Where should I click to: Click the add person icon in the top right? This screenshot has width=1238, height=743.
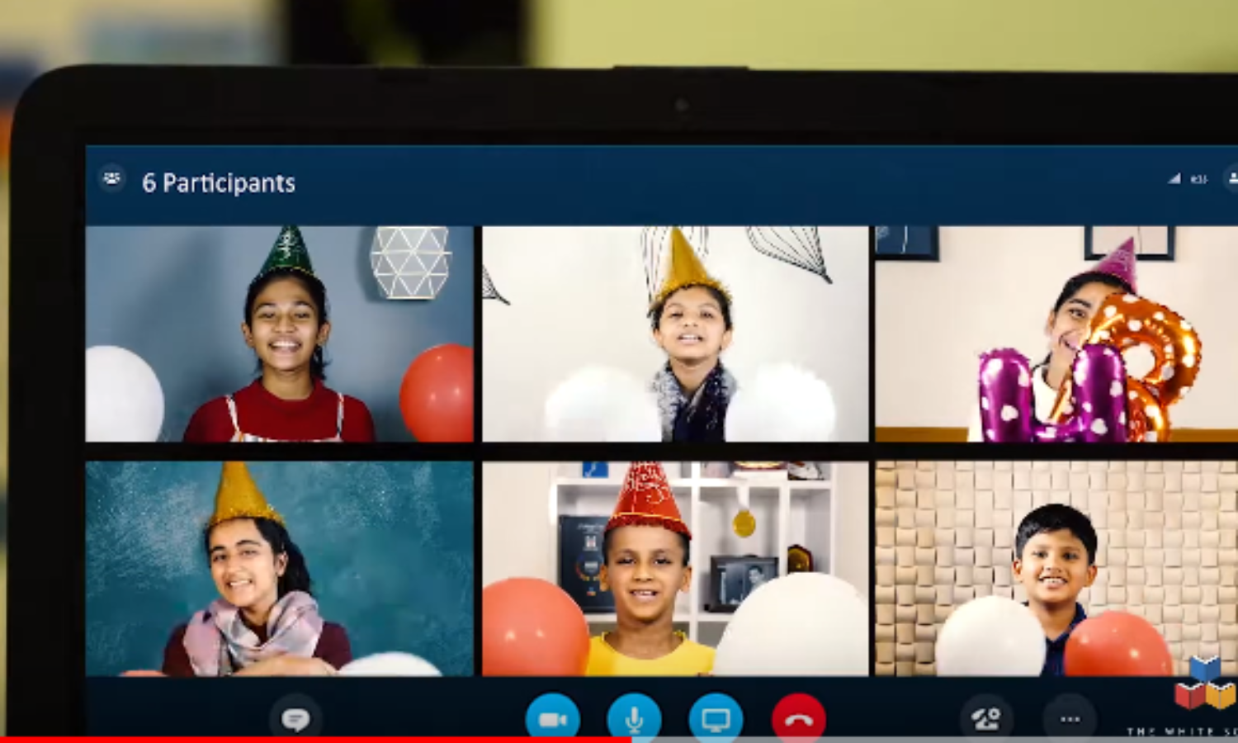[1231, 178]
